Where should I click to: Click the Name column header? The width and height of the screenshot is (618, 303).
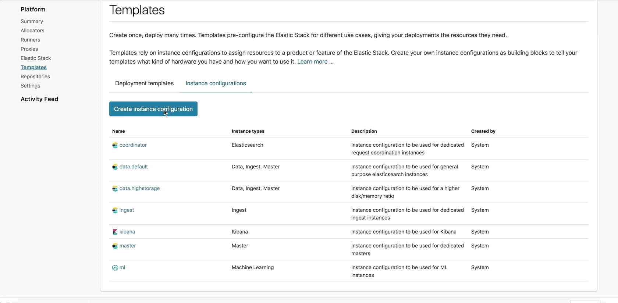pos(118,131)
